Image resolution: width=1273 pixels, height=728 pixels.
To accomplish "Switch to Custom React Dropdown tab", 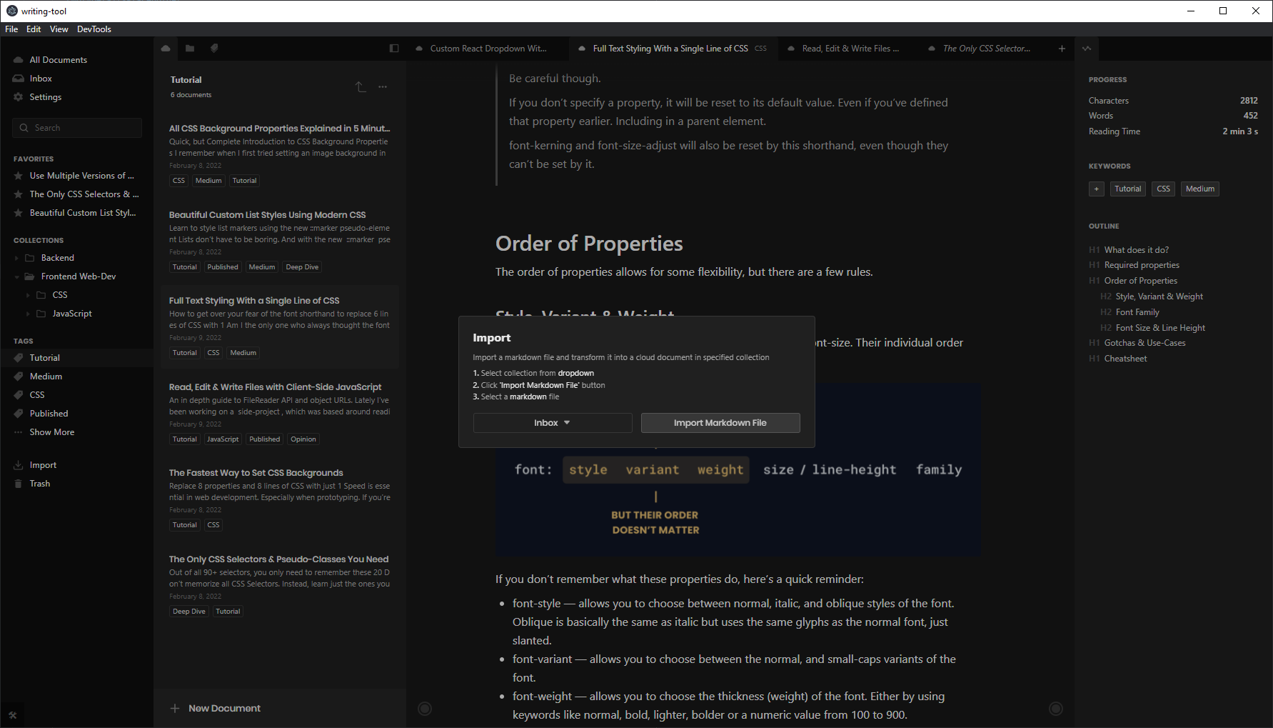I will [488, 49].
